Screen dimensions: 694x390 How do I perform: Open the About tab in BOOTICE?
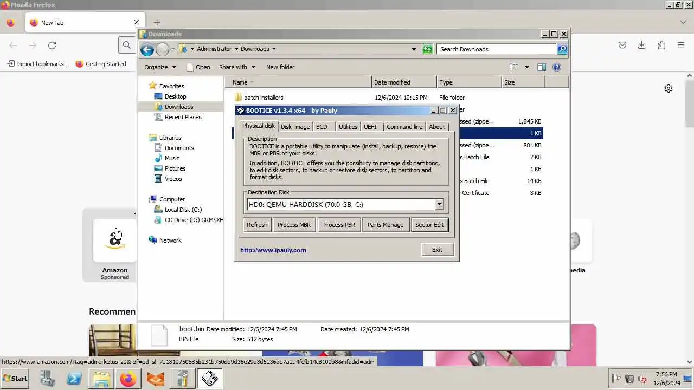click(x=437, y=127)
